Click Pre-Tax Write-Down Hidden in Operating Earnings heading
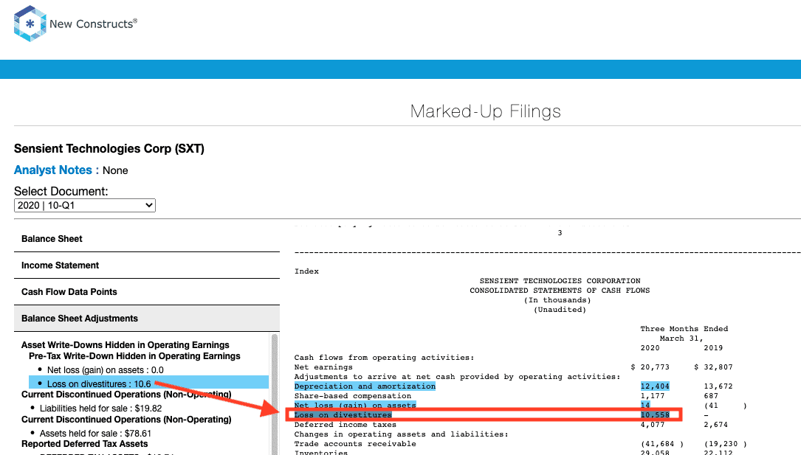 click(x=134, y=356)
